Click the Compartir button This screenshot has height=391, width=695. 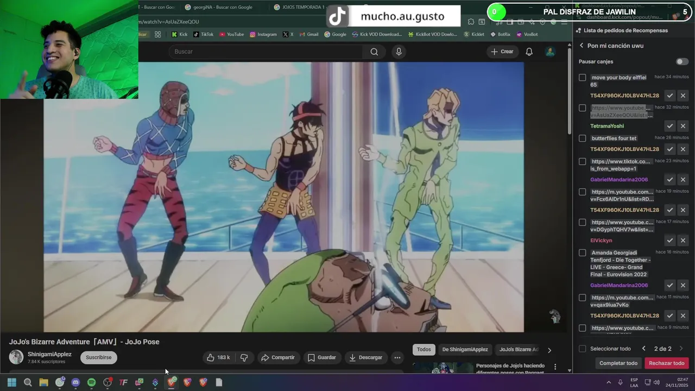pyautogui.click(x=277, y=357)
